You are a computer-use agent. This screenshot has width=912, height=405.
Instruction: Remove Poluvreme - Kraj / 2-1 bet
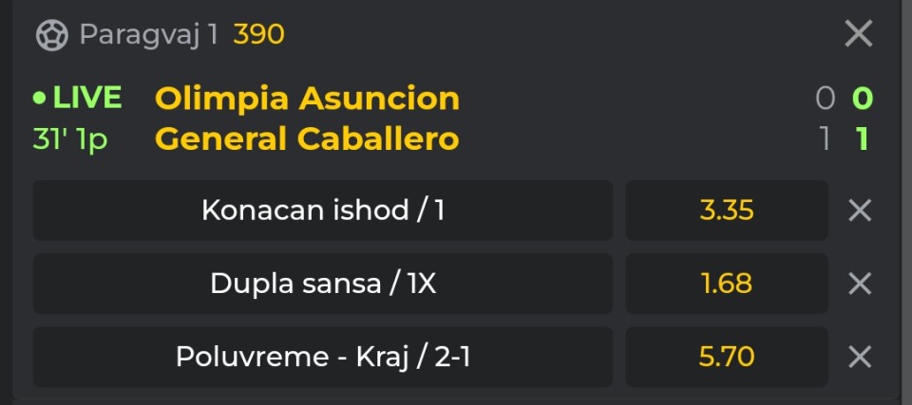point(860,357)
